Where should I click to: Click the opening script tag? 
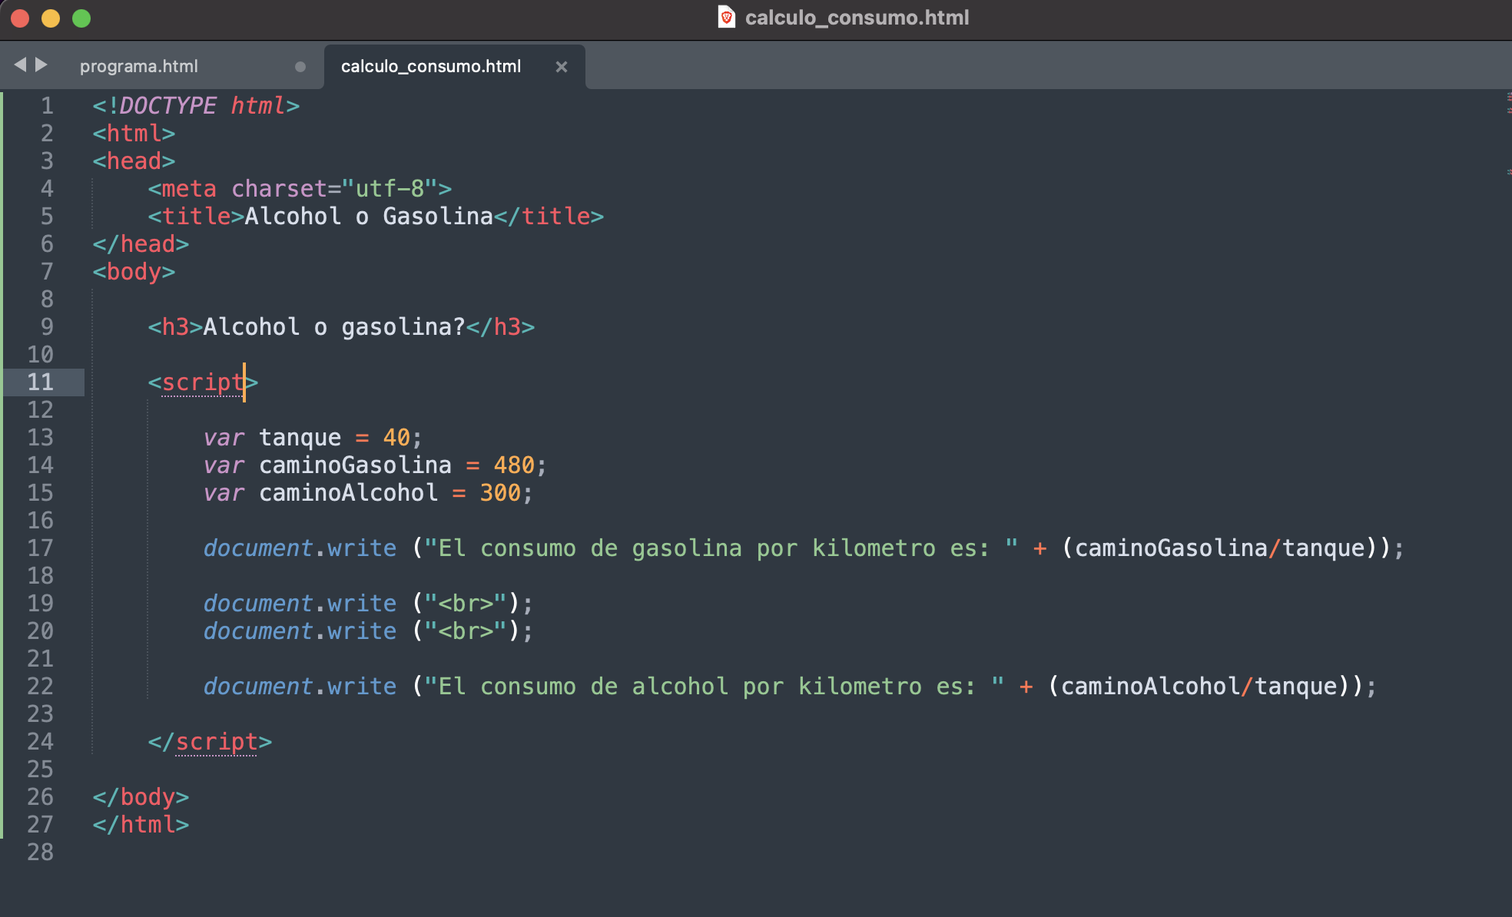[203, 382]
